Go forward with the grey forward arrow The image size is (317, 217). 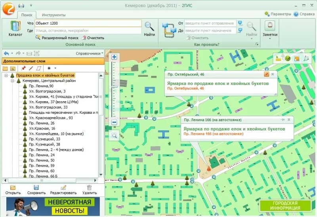point(18,53)
